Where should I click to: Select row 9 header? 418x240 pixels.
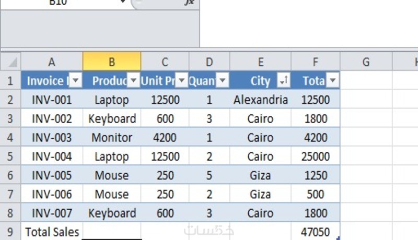(10, 232)
